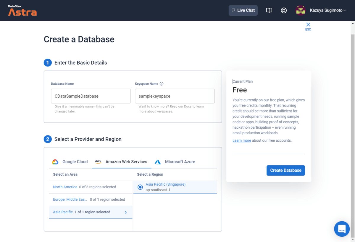
Task: Focus the Keyspace Name input field
Action: 175,96
